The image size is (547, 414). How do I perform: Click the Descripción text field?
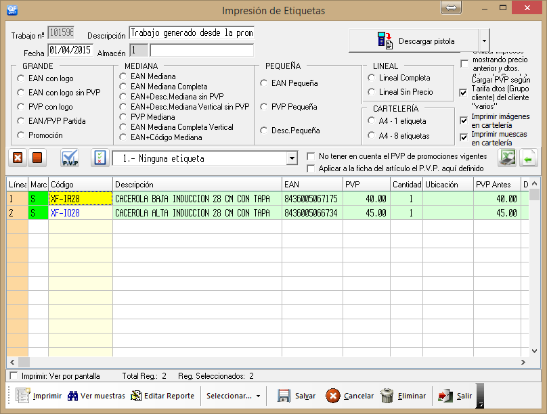192,32
